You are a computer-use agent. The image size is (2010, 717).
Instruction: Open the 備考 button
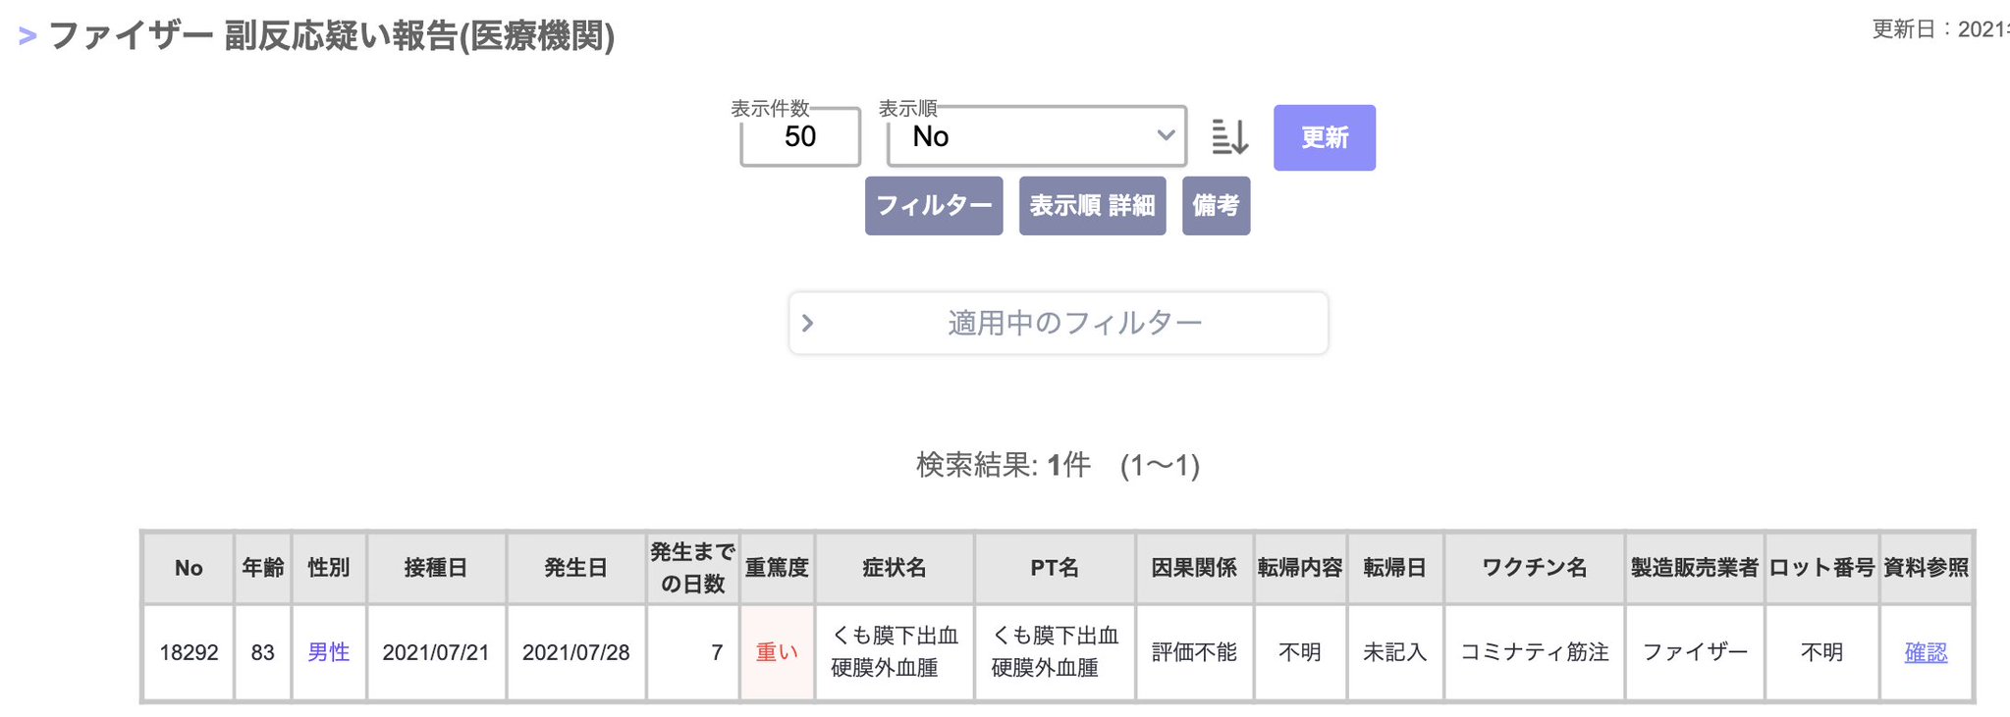click(x=1216, y=206)
